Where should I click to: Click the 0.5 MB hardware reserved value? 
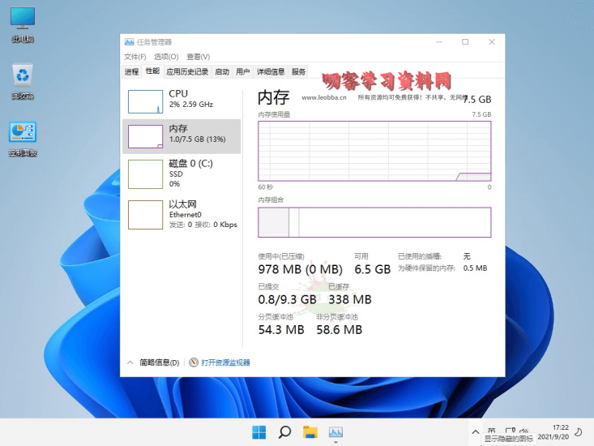pyautogui.click(x=475, y=268)
